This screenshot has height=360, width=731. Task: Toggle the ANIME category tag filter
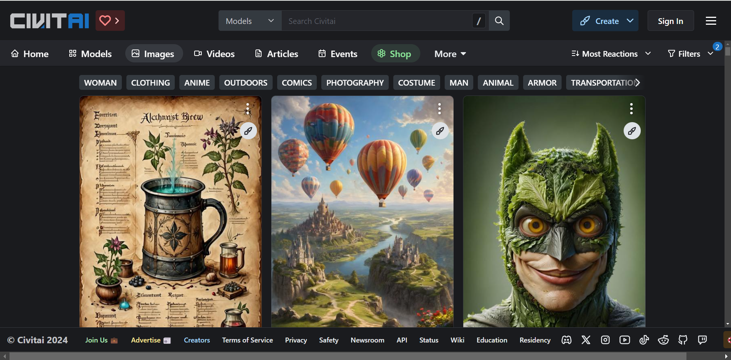tap(197, 83)
